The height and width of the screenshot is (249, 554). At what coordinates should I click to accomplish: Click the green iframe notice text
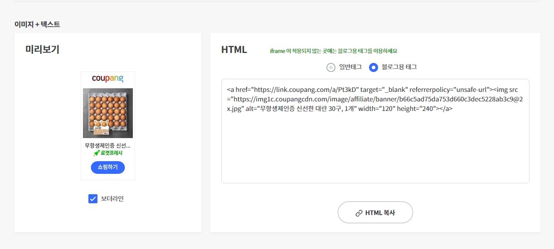pyautogui.click(x=334, y=51)
